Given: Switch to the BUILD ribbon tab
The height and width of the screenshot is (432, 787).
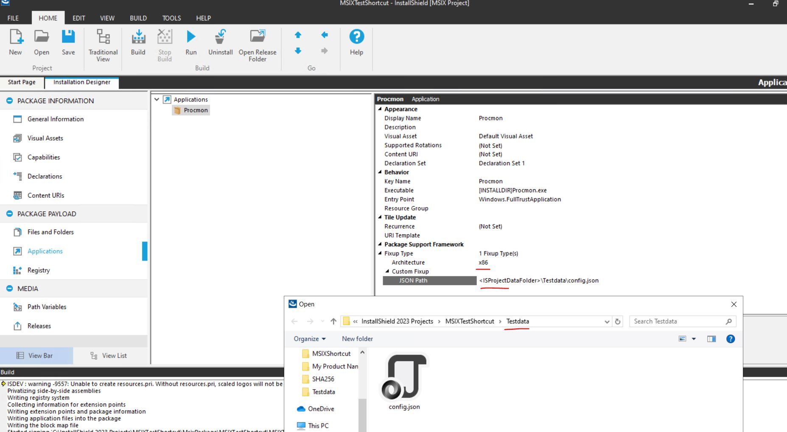Looking at the screenshot, I should click(138, 18).
